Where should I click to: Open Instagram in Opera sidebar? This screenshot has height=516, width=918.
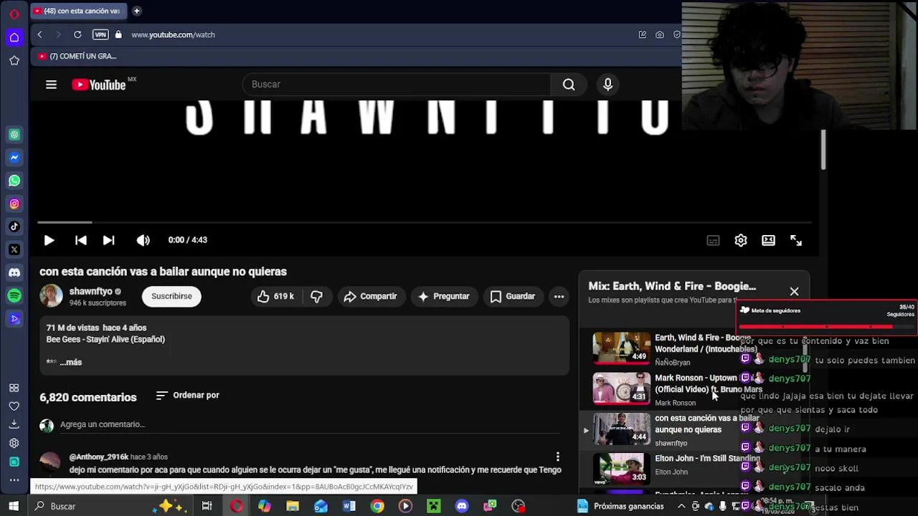click(x=14, y=204)
